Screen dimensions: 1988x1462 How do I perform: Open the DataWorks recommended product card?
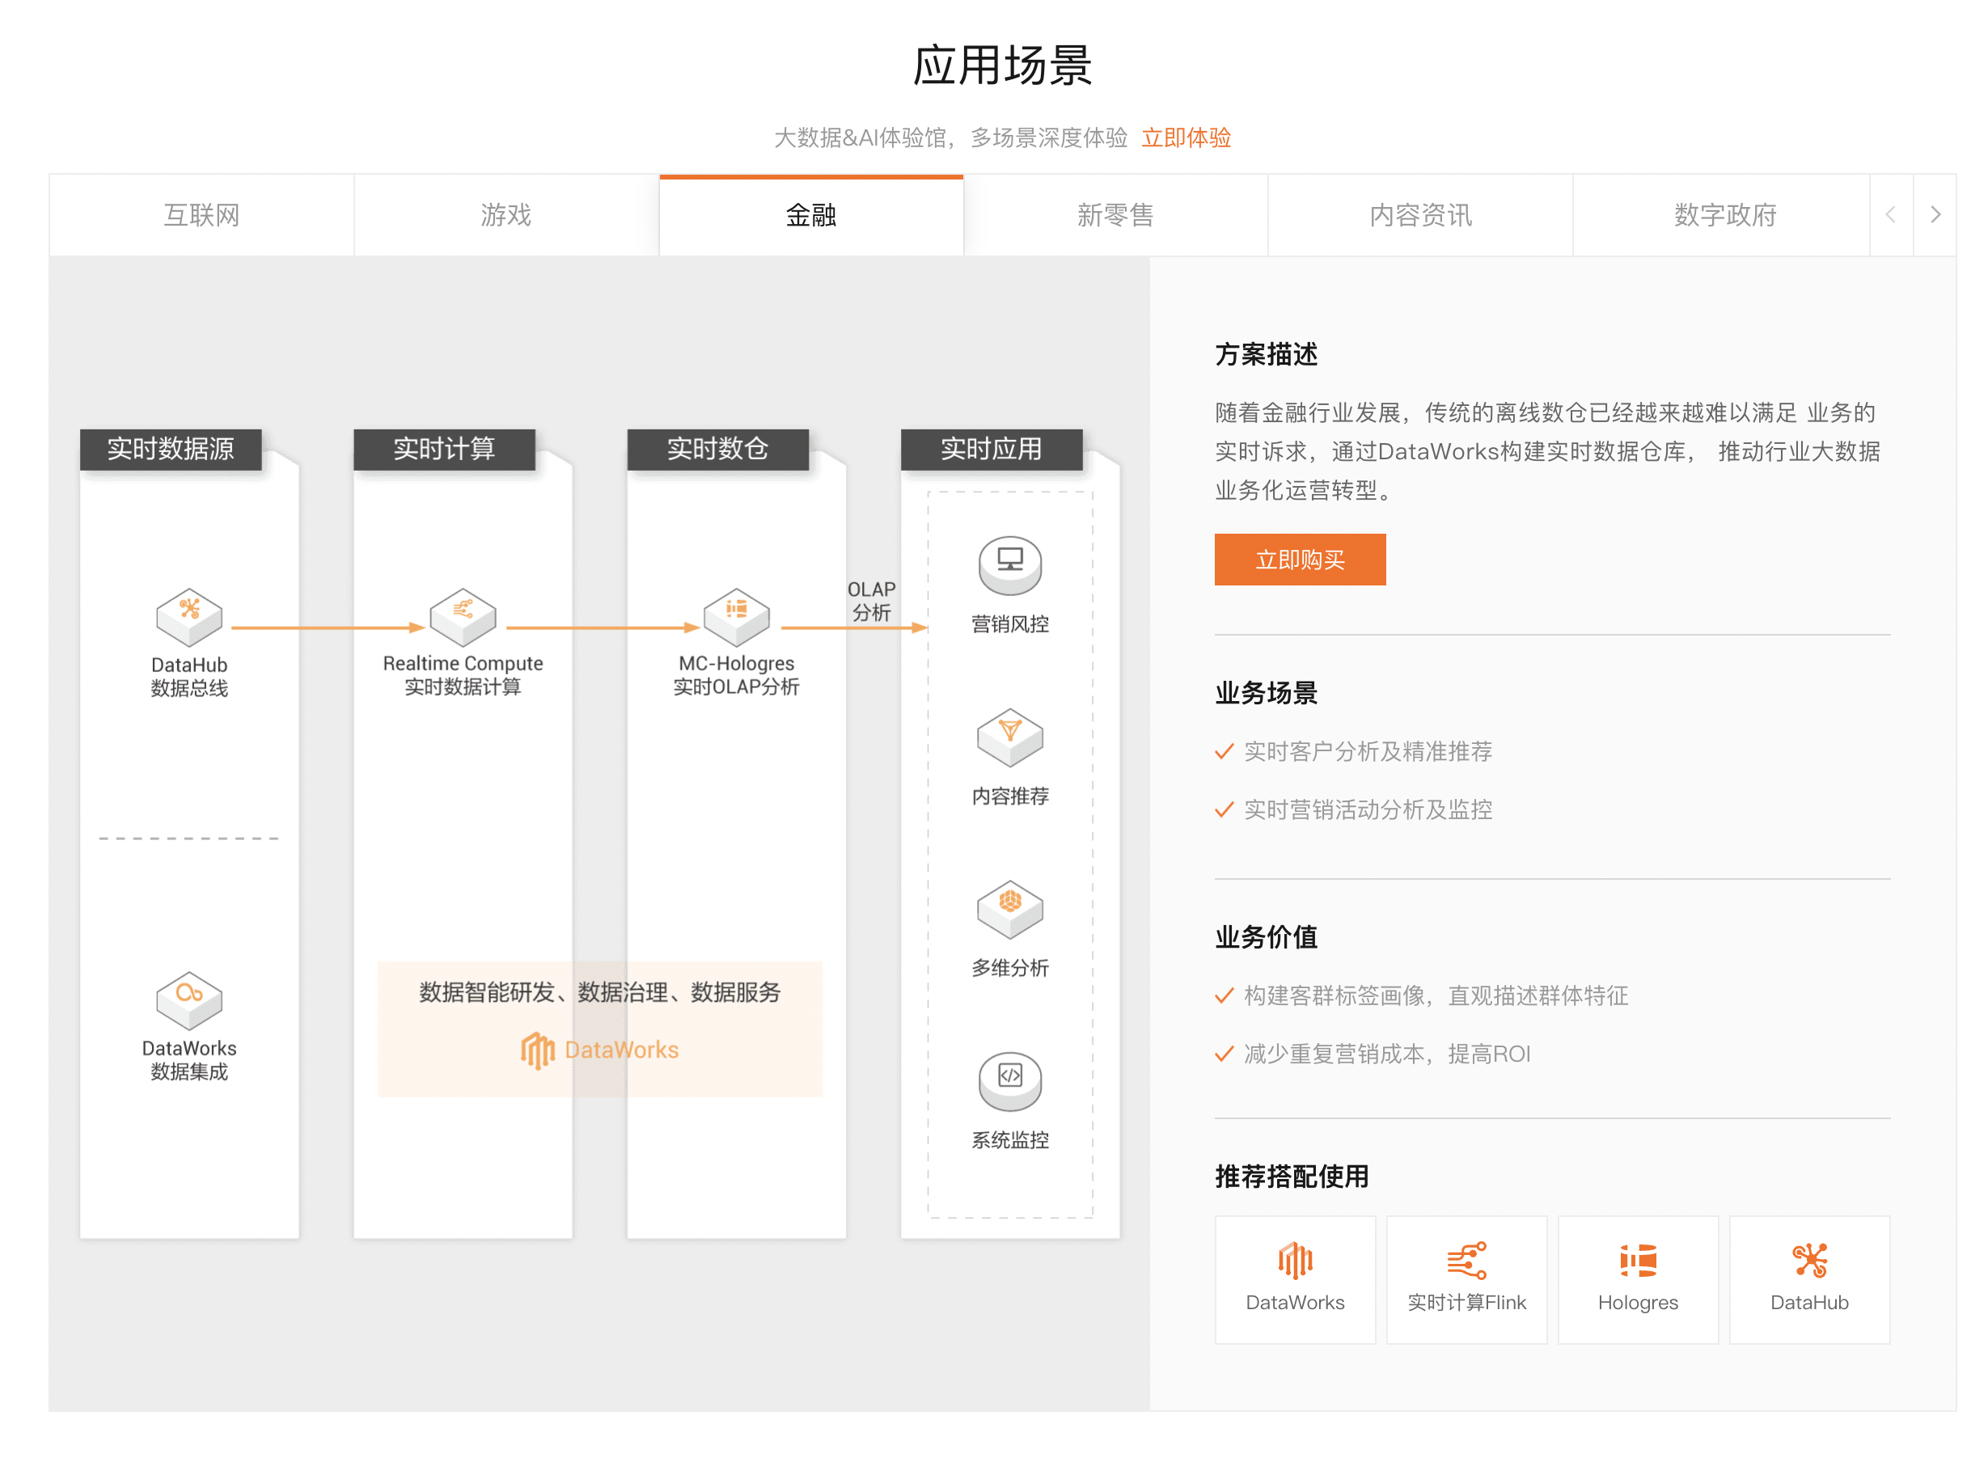point(1294,1278)
